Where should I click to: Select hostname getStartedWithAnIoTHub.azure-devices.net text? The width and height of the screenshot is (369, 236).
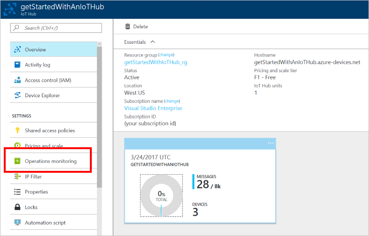pos(307,62)
